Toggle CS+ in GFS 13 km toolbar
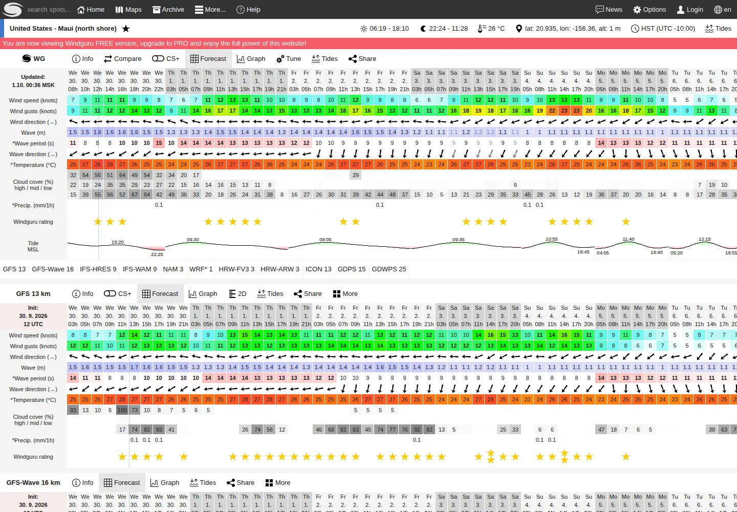Viewport: 737px width, 512px height. click(118, 293)
